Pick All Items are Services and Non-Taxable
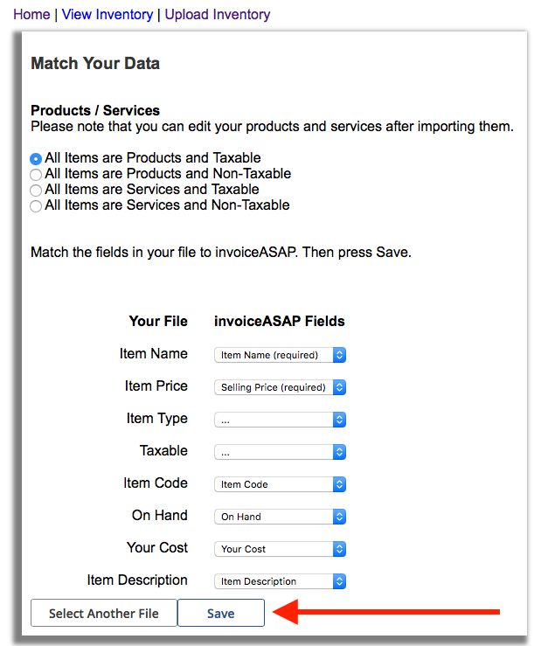548x646 pixels. [x=36, y=206]
